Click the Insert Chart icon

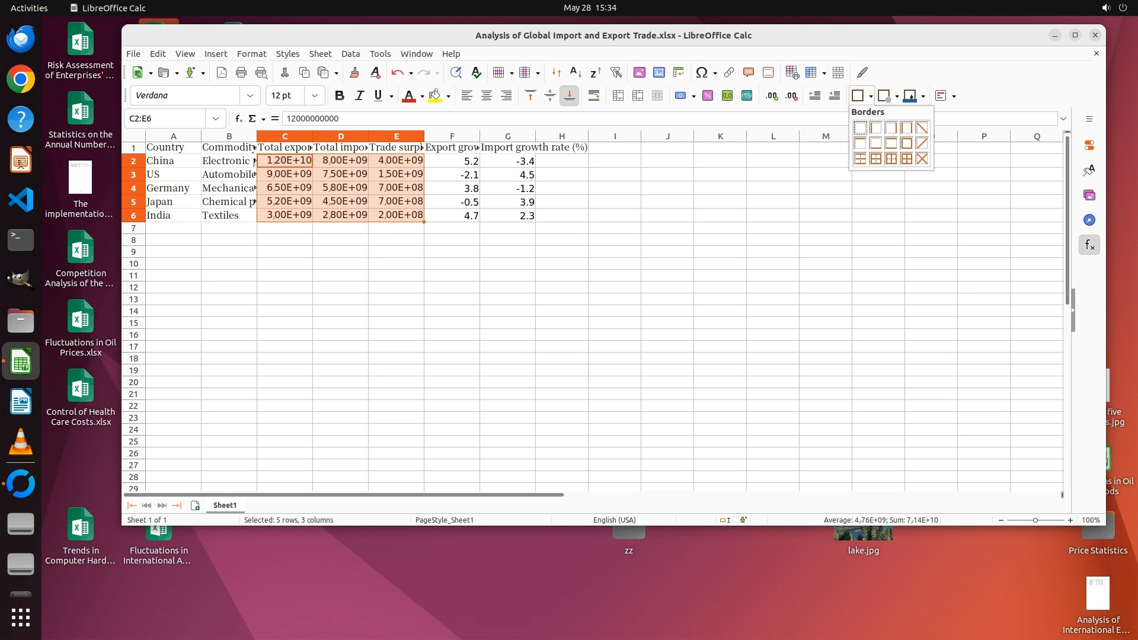click(658, 72)
